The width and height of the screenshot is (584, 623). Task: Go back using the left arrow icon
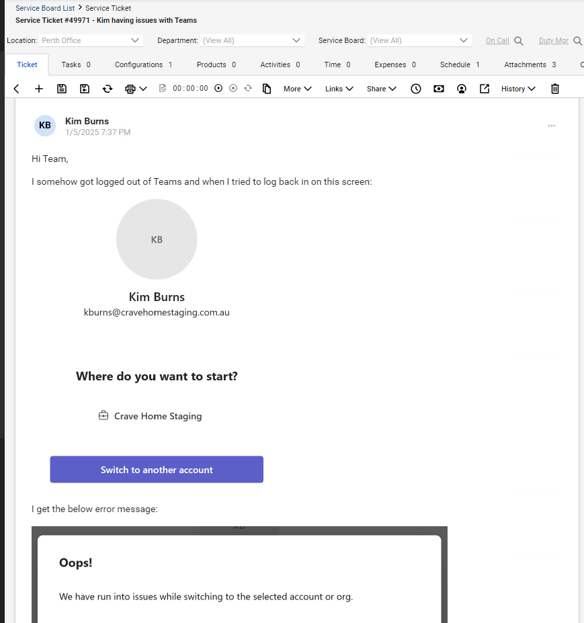pyautogui.click(x=16, y=89)
